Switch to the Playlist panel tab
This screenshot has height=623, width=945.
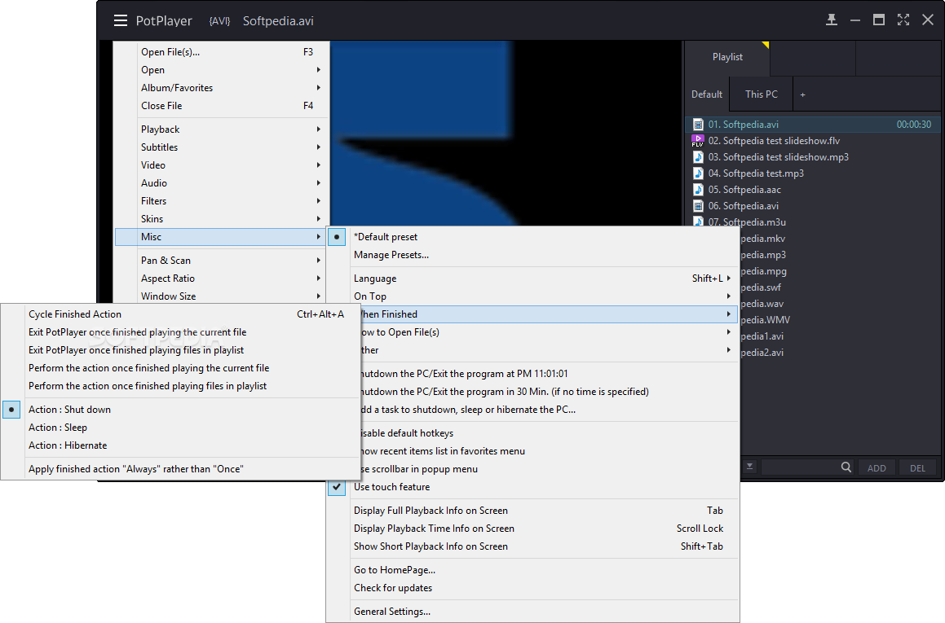click(x=727, y=57)
